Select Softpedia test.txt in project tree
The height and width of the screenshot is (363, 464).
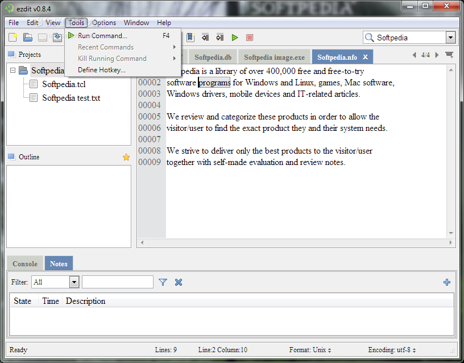click(x=71, y=98)
